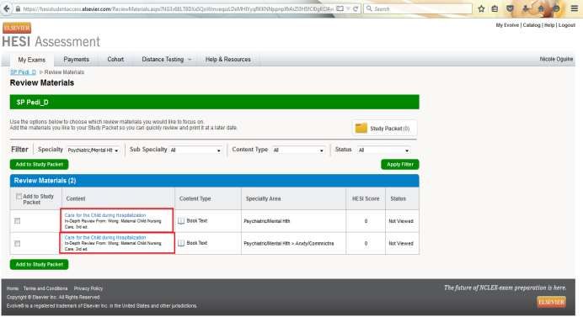Screen dimensions: 583x317
Task: Open the Firefox hamburger menu
Action: pos(575,8)
